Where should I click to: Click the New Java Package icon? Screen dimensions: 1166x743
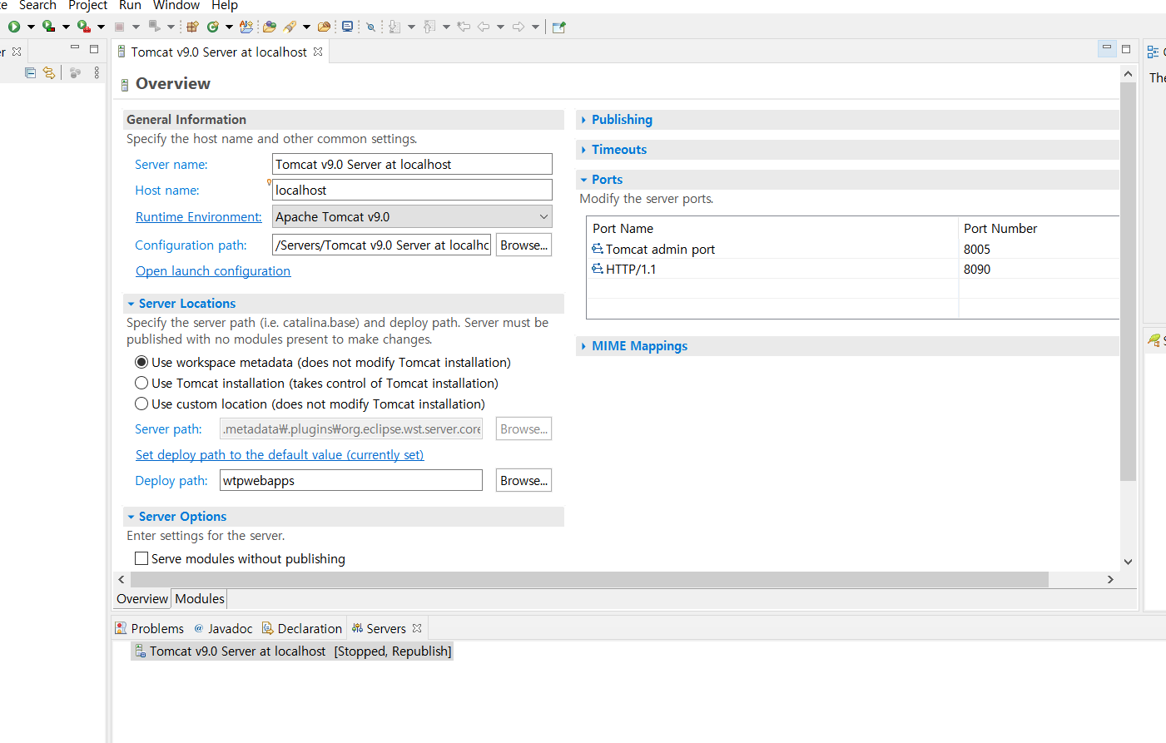point(193,27)
